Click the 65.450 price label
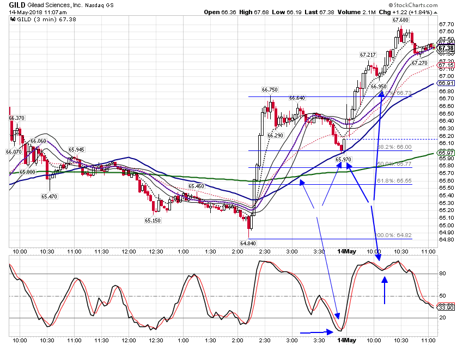The image size is (463, 345). [196, 186]
